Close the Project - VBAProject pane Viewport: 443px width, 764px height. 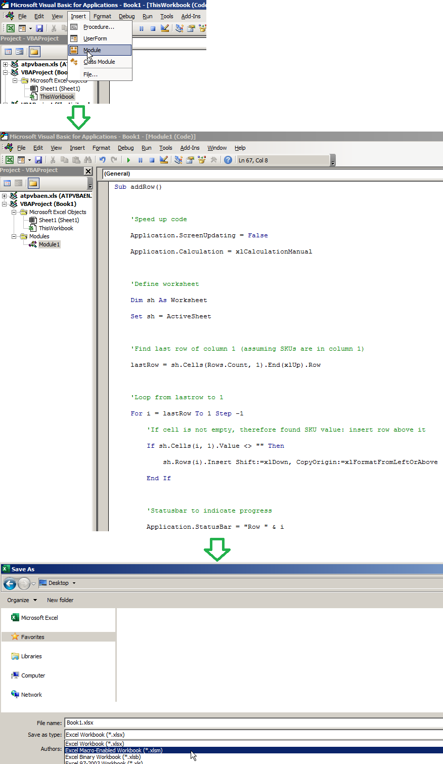coord(88,171)
